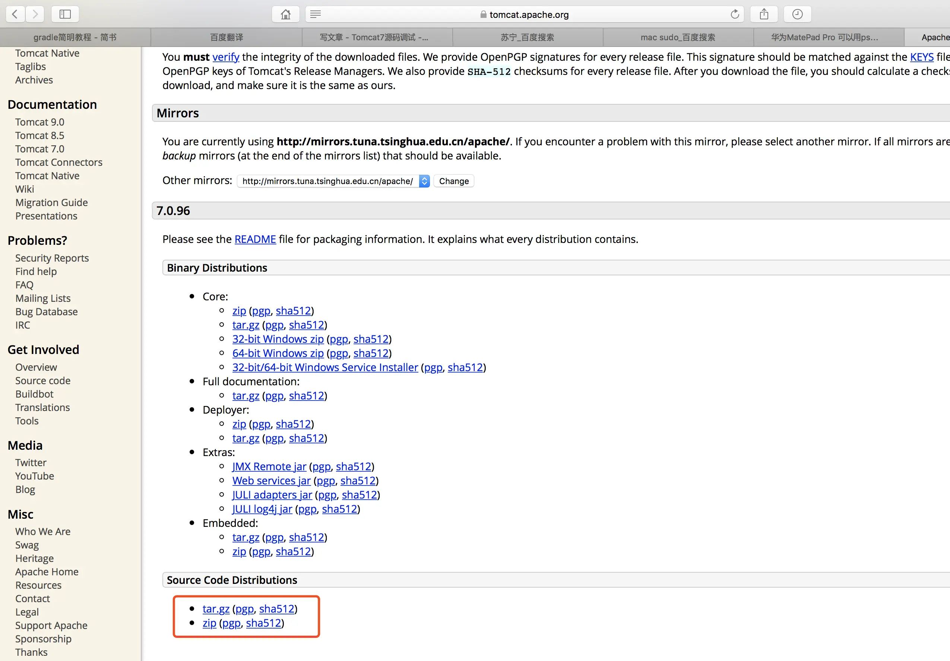Download source code tar.gz link

[216, 608]
